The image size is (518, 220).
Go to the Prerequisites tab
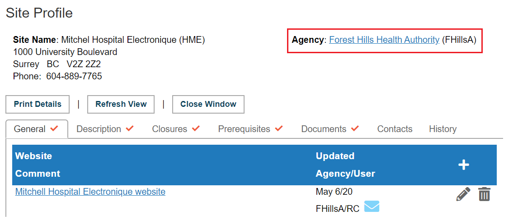point(250,129)
